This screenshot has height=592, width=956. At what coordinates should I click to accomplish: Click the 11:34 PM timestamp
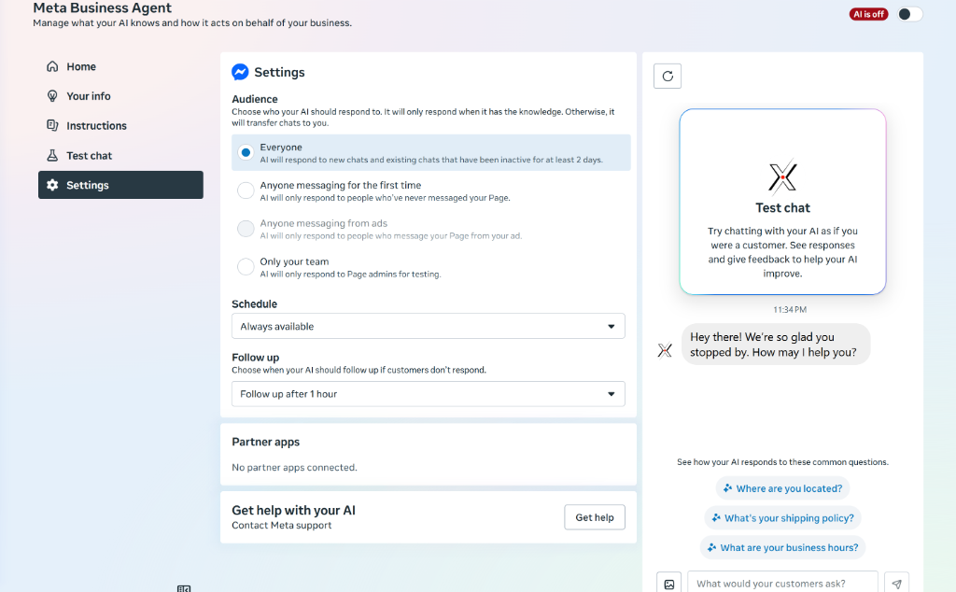coord(790,310)
